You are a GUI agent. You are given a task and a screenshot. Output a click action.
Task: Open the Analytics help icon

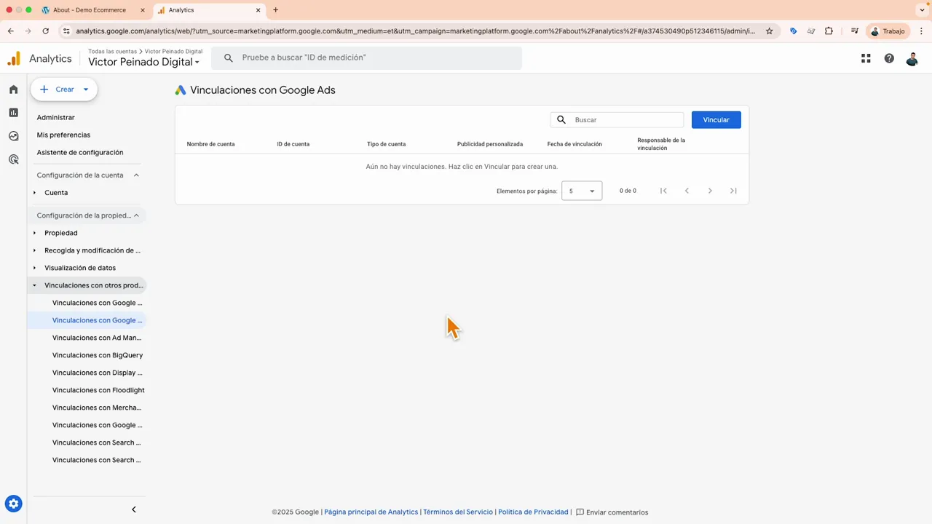pos(889,58)
